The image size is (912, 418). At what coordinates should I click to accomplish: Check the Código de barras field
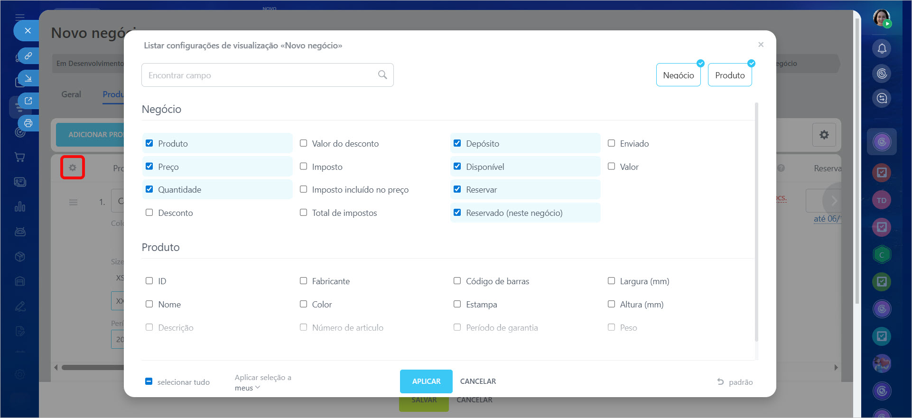457,281
